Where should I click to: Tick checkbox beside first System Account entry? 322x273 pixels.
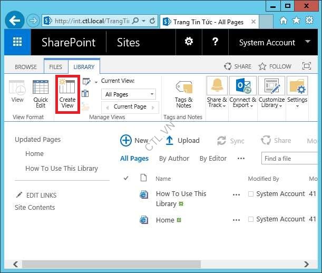coord(251,194)
